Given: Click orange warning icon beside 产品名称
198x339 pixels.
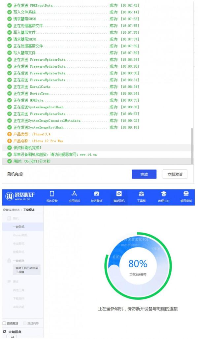Looking at the screenshot, I should 9,141.
